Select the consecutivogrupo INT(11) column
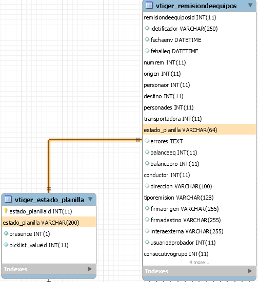 (x=199, y=254)
